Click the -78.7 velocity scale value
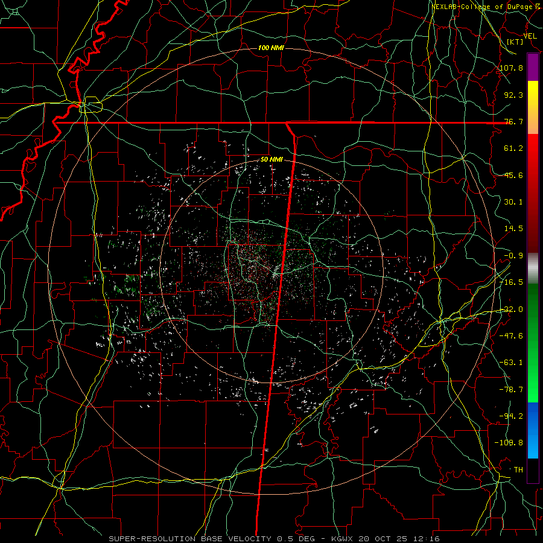This screenshot has width=543, height=543. pyautogui.click(x=512, y=390)
